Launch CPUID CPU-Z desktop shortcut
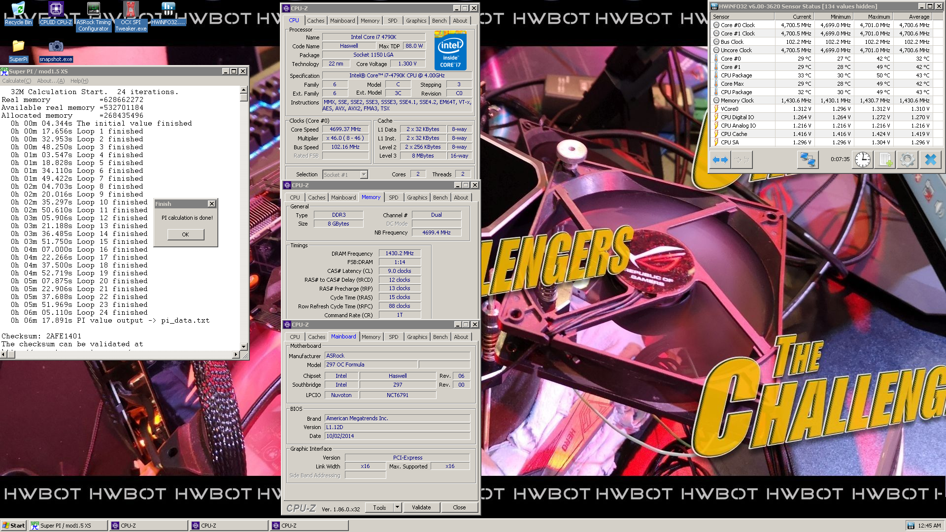Screen dimensions: 946x532 tap(56, 14)
